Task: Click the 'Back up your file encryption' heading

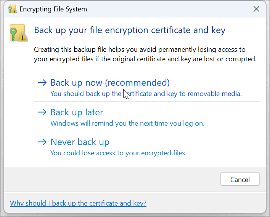Action: coord(130,30)
